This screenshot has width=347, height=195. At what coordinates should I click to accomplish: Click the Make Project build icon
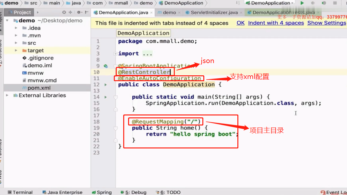(x=238, y=3)
